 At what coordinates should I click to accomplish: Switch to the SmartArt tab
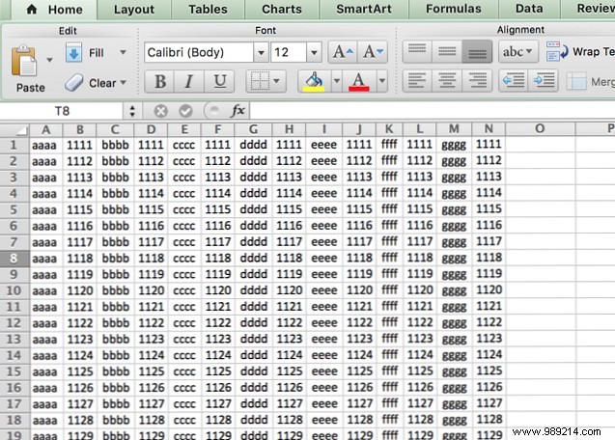click(364, 9)
